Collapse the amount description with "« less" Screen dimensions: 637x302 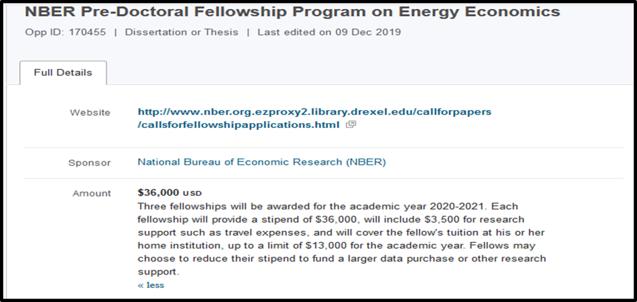[151, 285]
